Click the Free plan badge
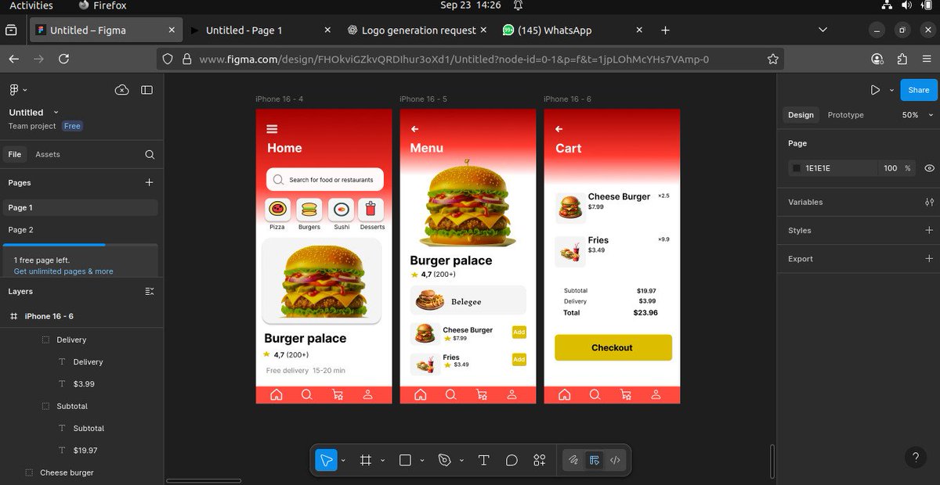 (72, 126)
